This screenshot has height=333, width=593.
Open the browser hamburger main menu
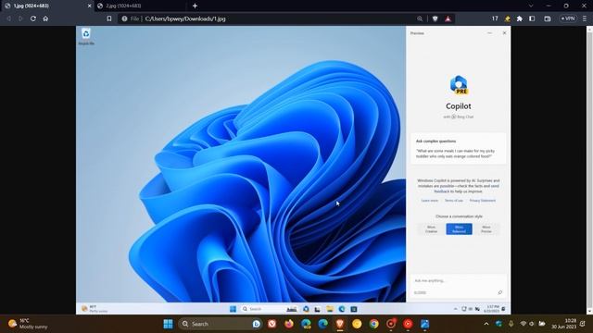pos(585,18)
